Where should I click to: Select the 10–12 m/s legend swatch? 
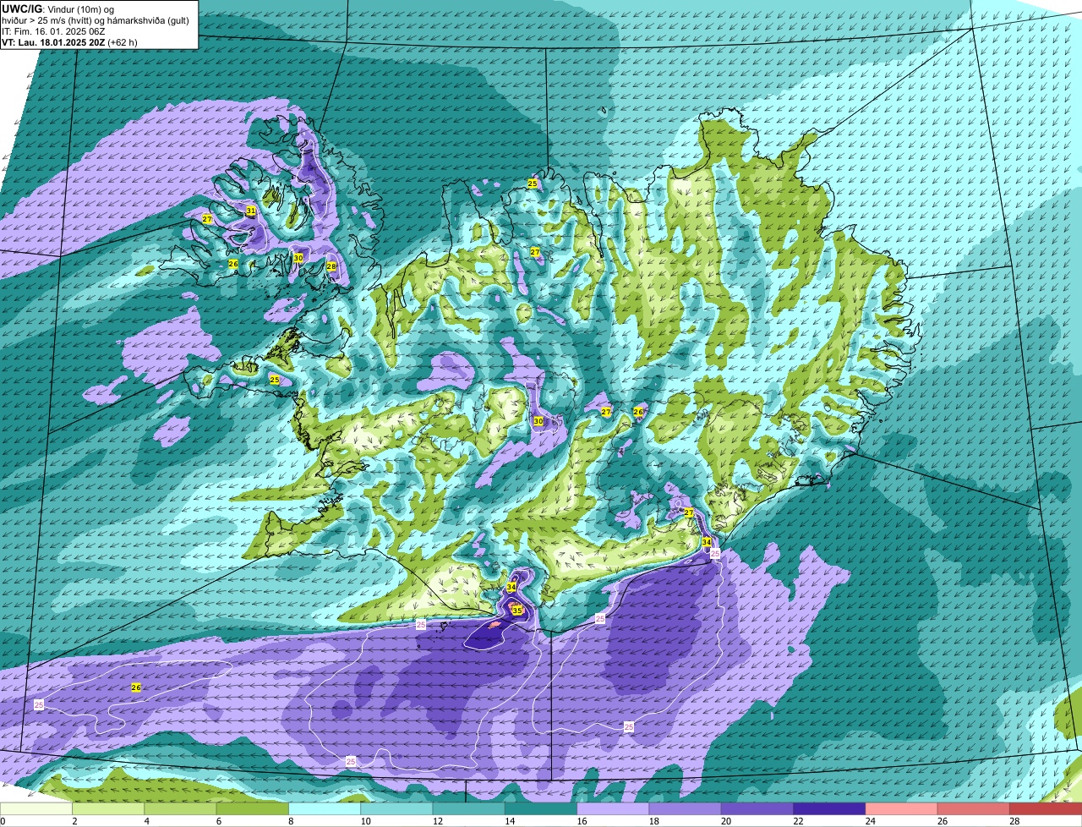pyautogui.click(x=396, y=809)
